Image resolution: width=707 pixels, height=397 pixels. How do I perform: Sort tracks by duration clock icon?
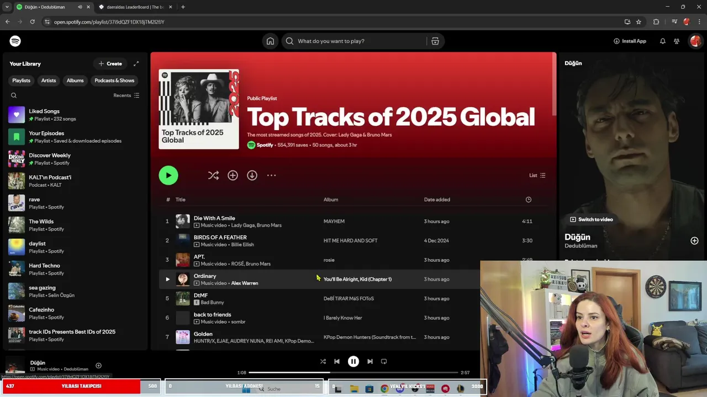(x=529, y=200)
